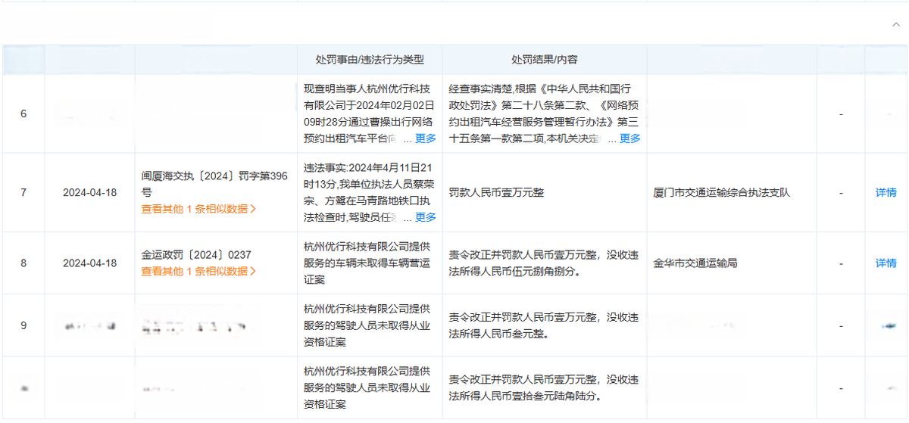Click the 2024-04-18 date in row 7
909x423 pixels.
(x=90, y=193)
